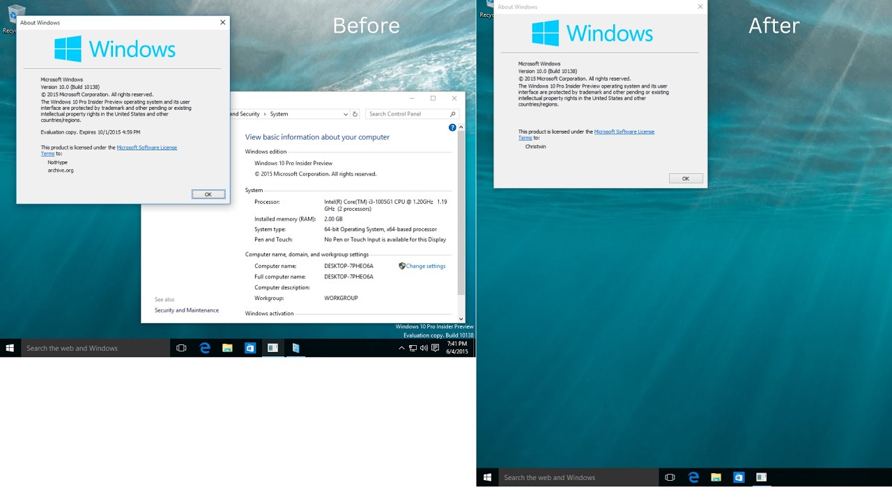Click 'View basic information about your computer' heading
This screenshot has height=501, width=892.
(x=317, y=137)
